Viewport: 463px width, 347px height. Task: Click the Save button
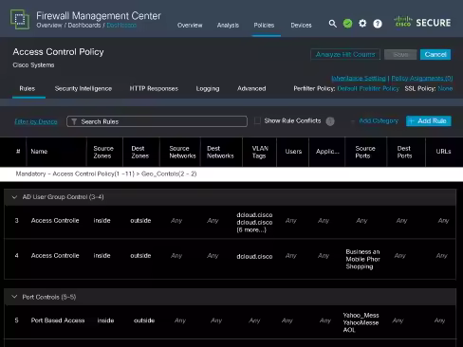point(400,54)
